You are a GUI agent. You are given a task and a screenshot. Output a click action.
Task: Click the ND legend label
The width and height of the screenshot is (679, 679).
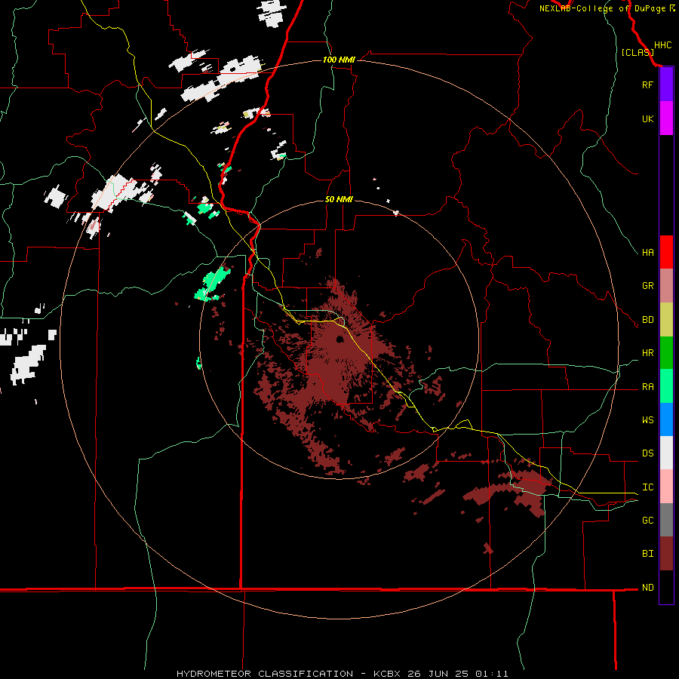(x=647, y=588)
